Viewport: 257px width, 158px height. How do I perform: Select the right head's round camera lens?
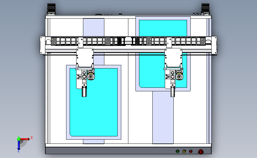pyautogui.click(x=179, y=77)
